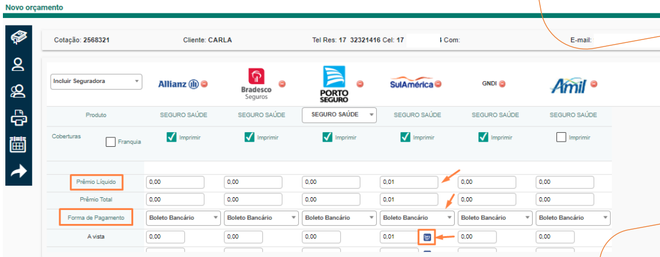Click the E-mail label in header

coord(581,40)
